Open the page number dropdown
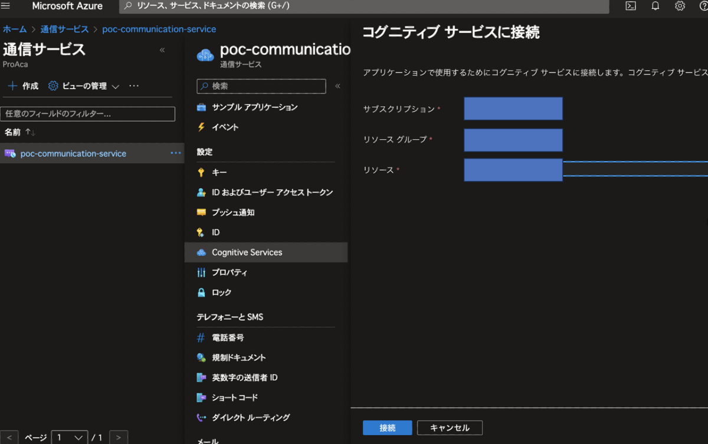This screenshot has width=708, height=444. (x=70, y=438)
